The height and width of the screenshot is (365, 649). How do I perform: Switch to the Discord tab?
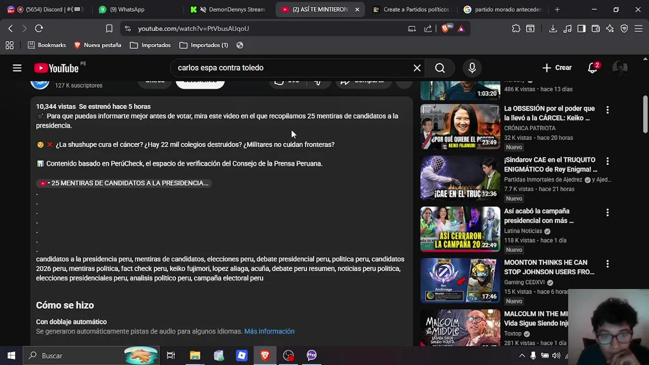coord(46,9)
